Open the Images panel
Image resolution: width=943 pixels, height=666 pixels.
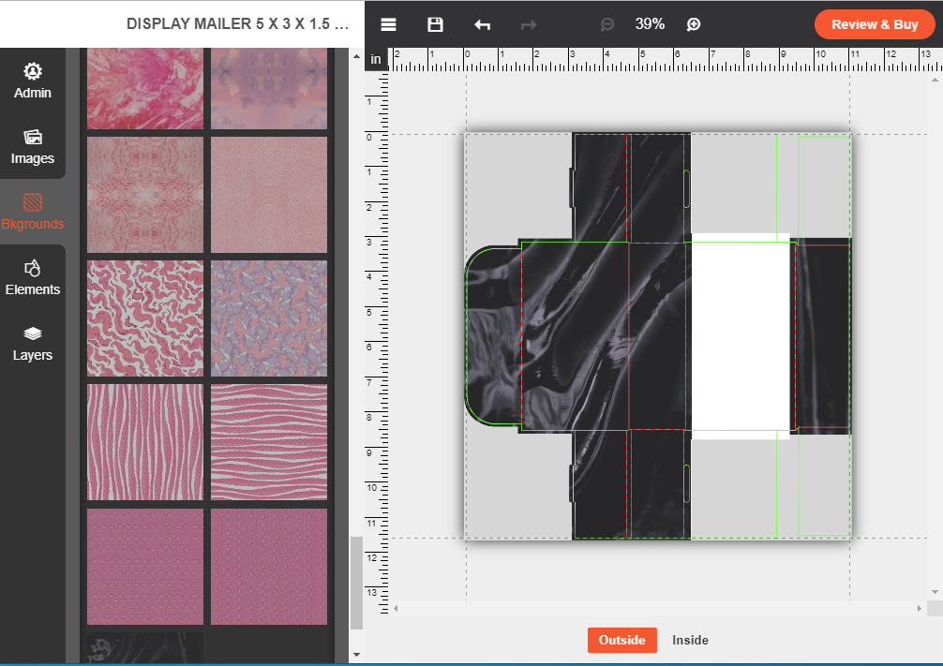(33, 146)
